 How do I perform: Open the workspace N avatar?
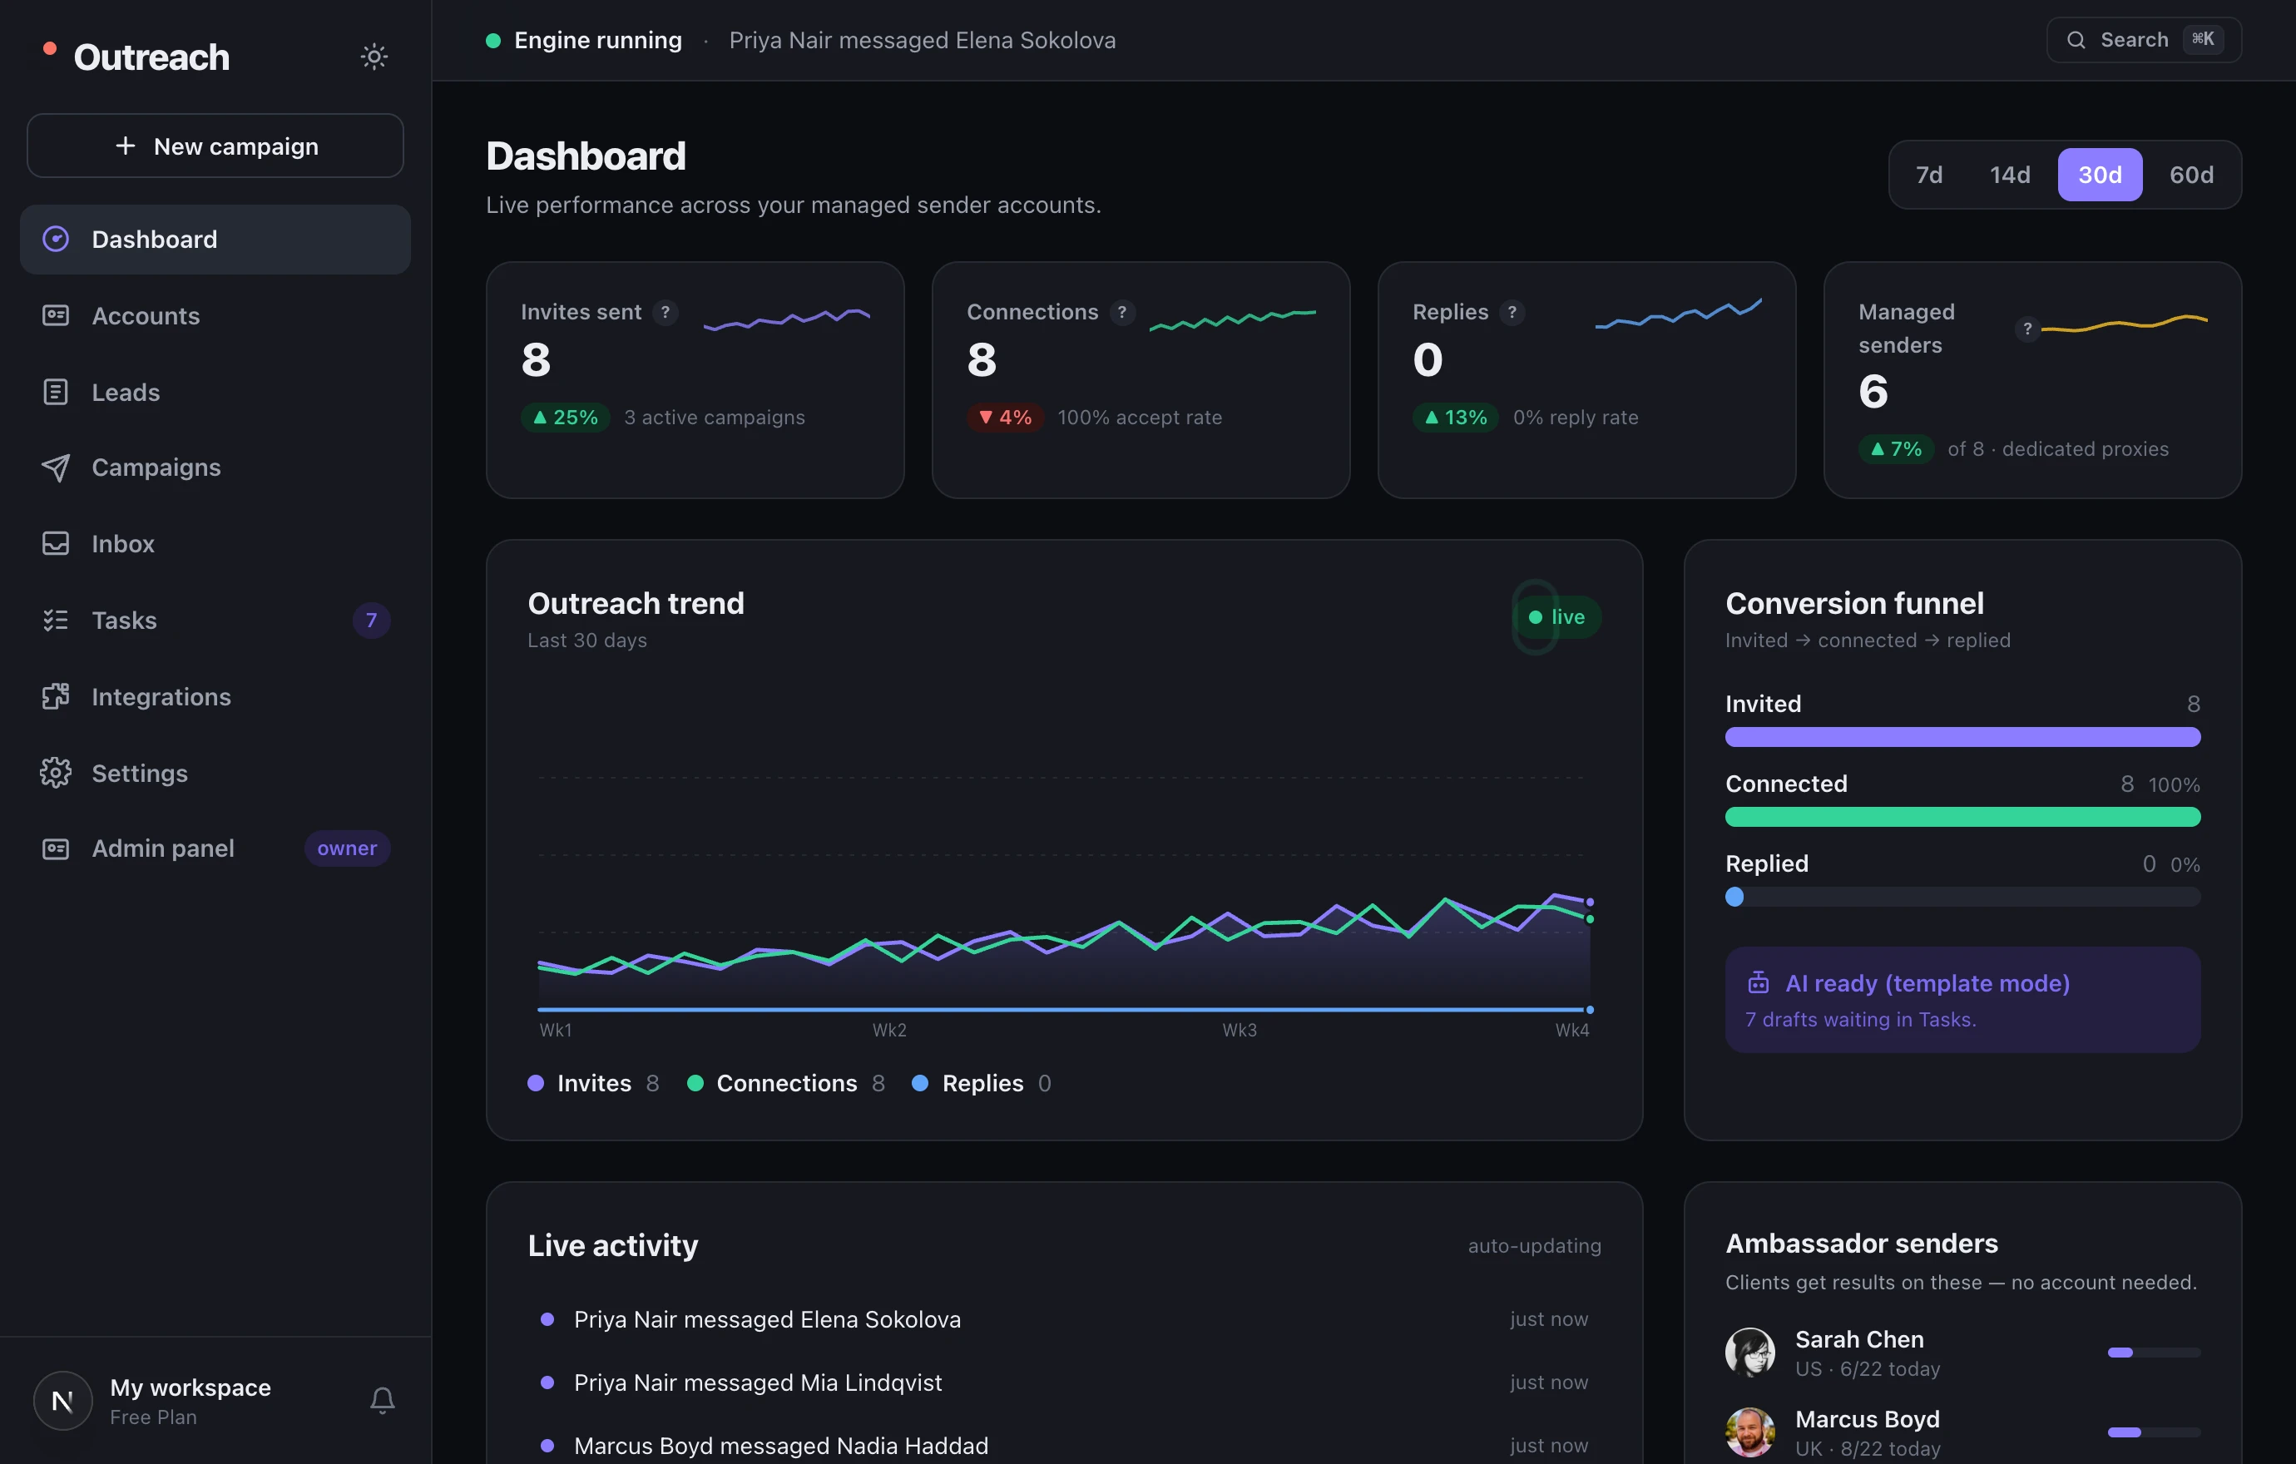[x=63, y=1400]
